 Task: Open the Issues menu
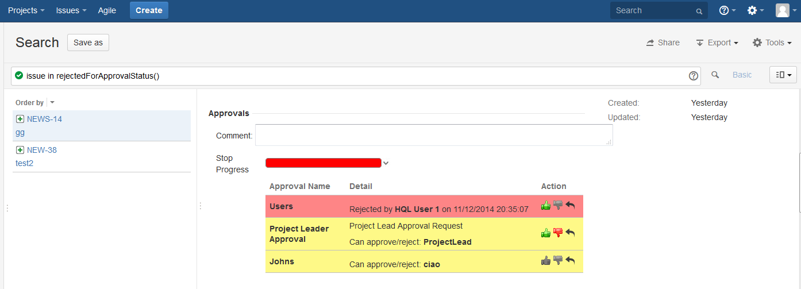71,10
